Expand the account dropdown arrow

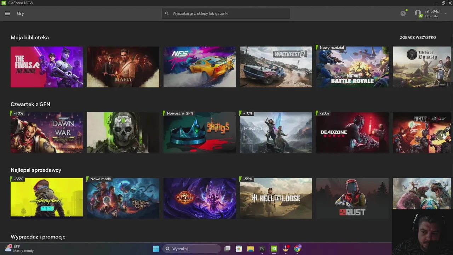pyautogui.click(x=446, y=13)
